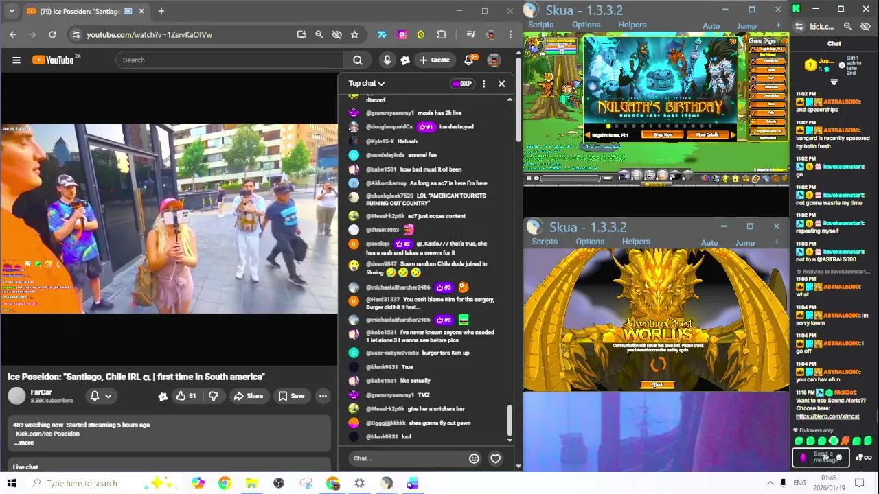The image size is (879, 494).
Task: Expand the description with ...more
Action: tap(23, 443)
